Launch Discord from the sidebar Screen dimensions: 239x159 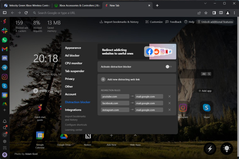point(5,58)
